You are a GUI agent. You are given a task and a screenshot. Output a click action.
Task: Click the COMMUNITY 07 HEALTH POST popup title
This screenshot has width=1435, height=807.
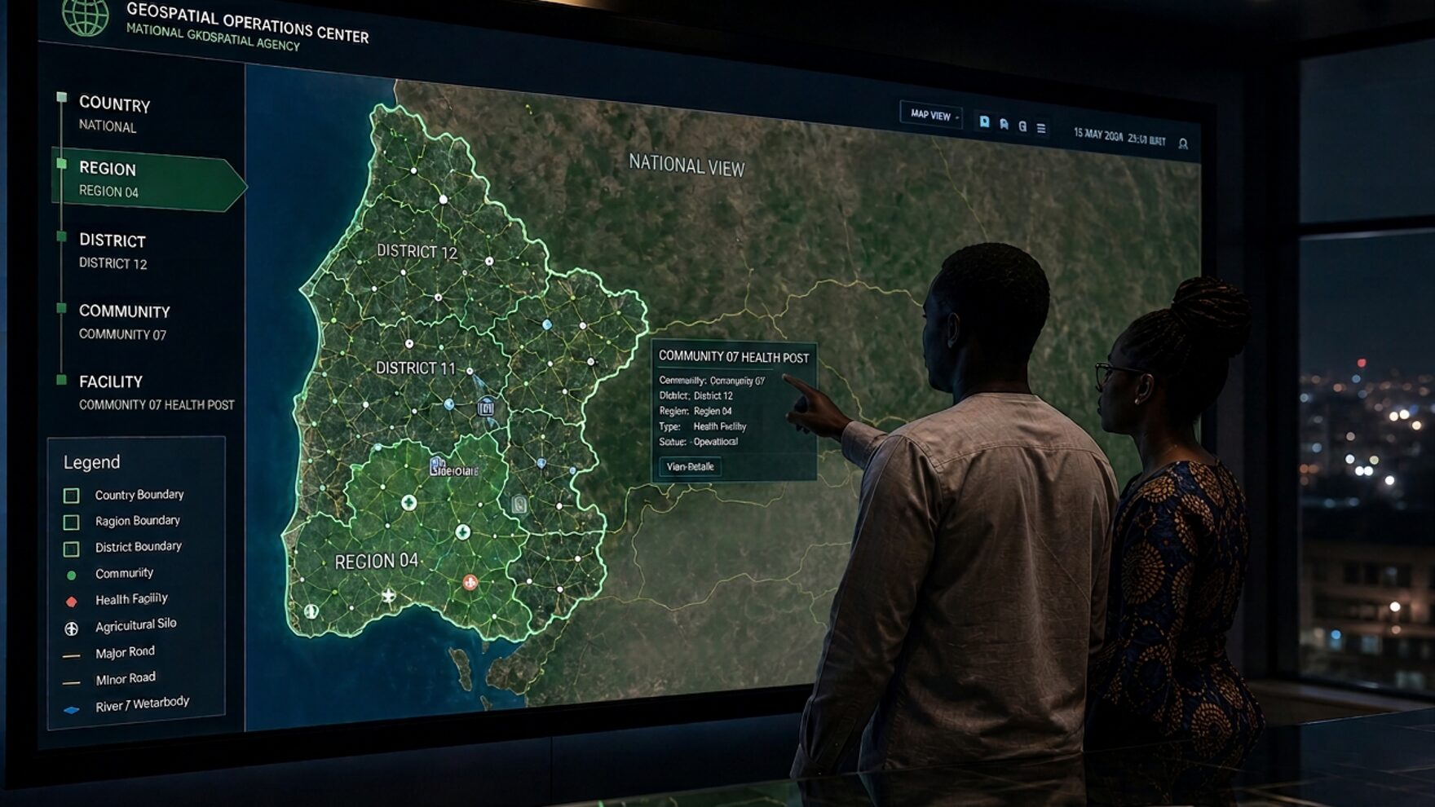[x=734, y=357]
